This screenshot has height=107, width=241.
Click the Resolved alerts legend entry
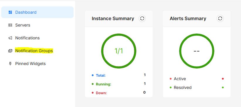tap(183, 87)
